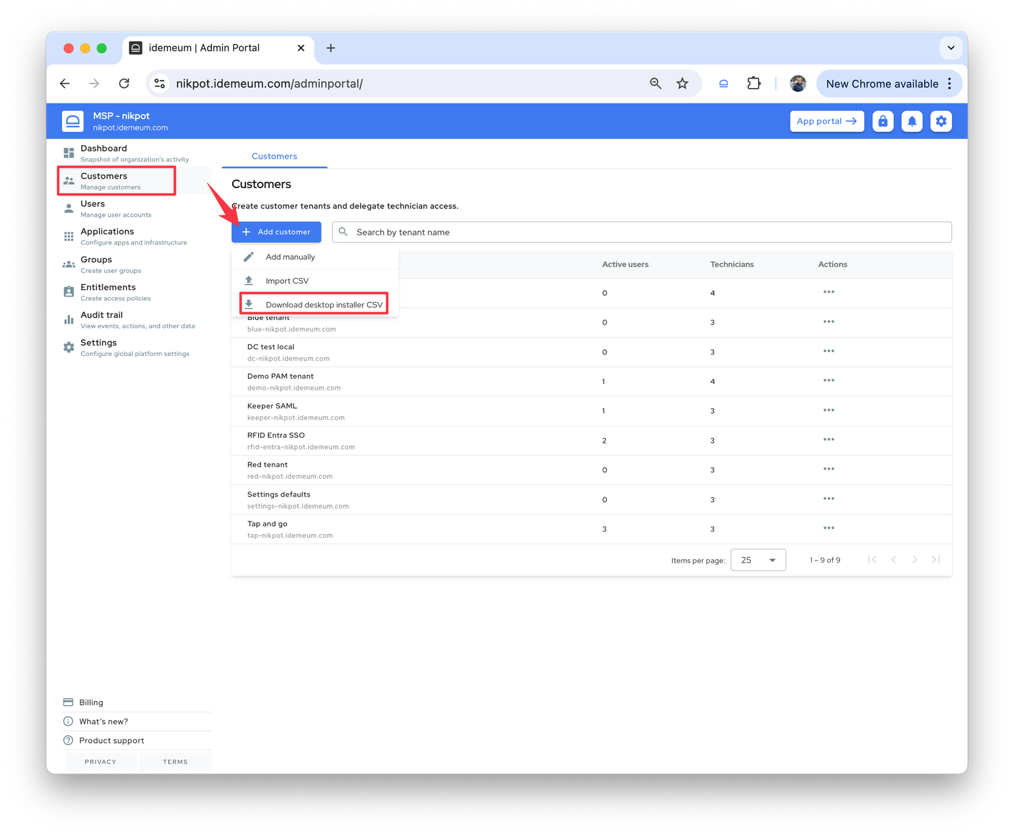Open the Dashboard section in the sidebar

coord(68,152)
